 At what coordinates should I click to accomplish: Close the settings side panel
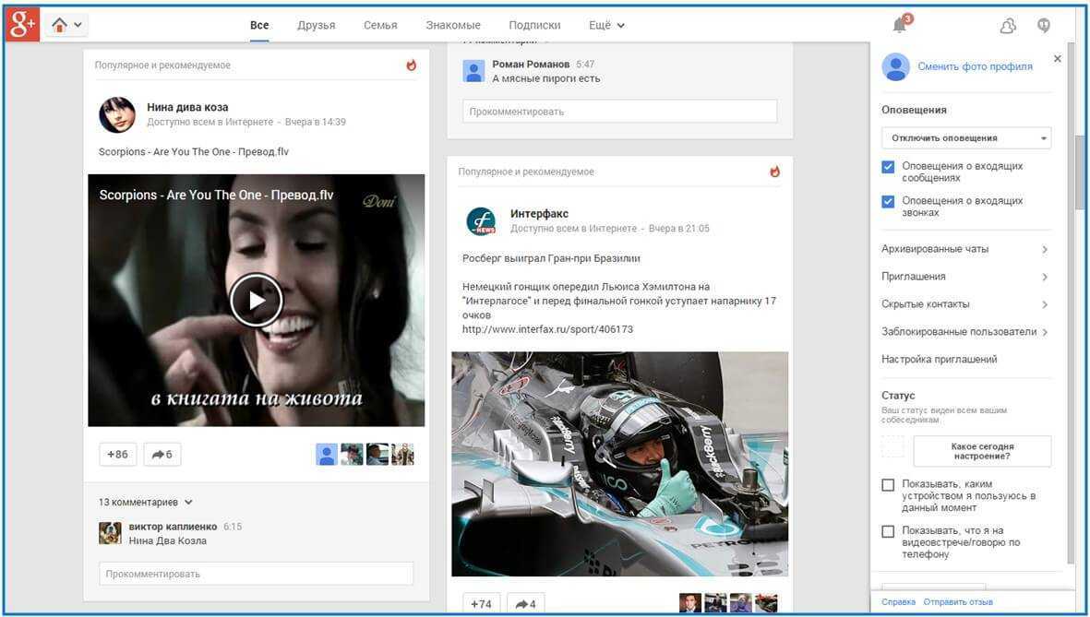pyautogui.click(x=1057, y=59)
